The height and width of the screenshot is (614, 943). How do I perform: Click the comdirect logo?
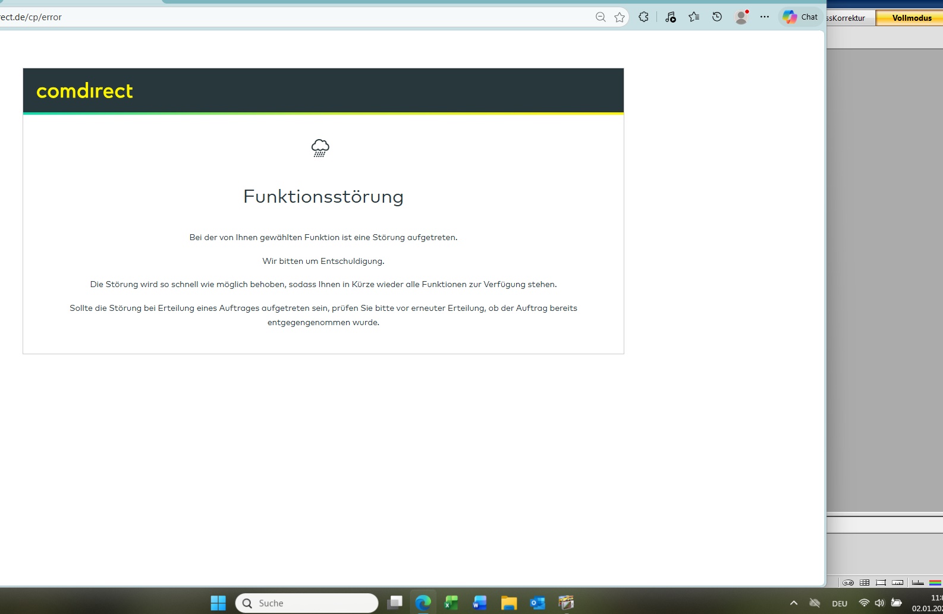pyautogui.click(x=84, y=91)
